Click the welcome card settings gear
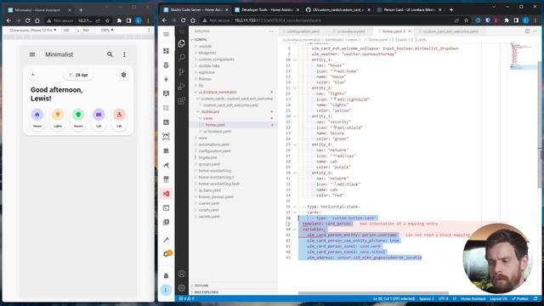544x306 pixels. click(x=123, y=75)
